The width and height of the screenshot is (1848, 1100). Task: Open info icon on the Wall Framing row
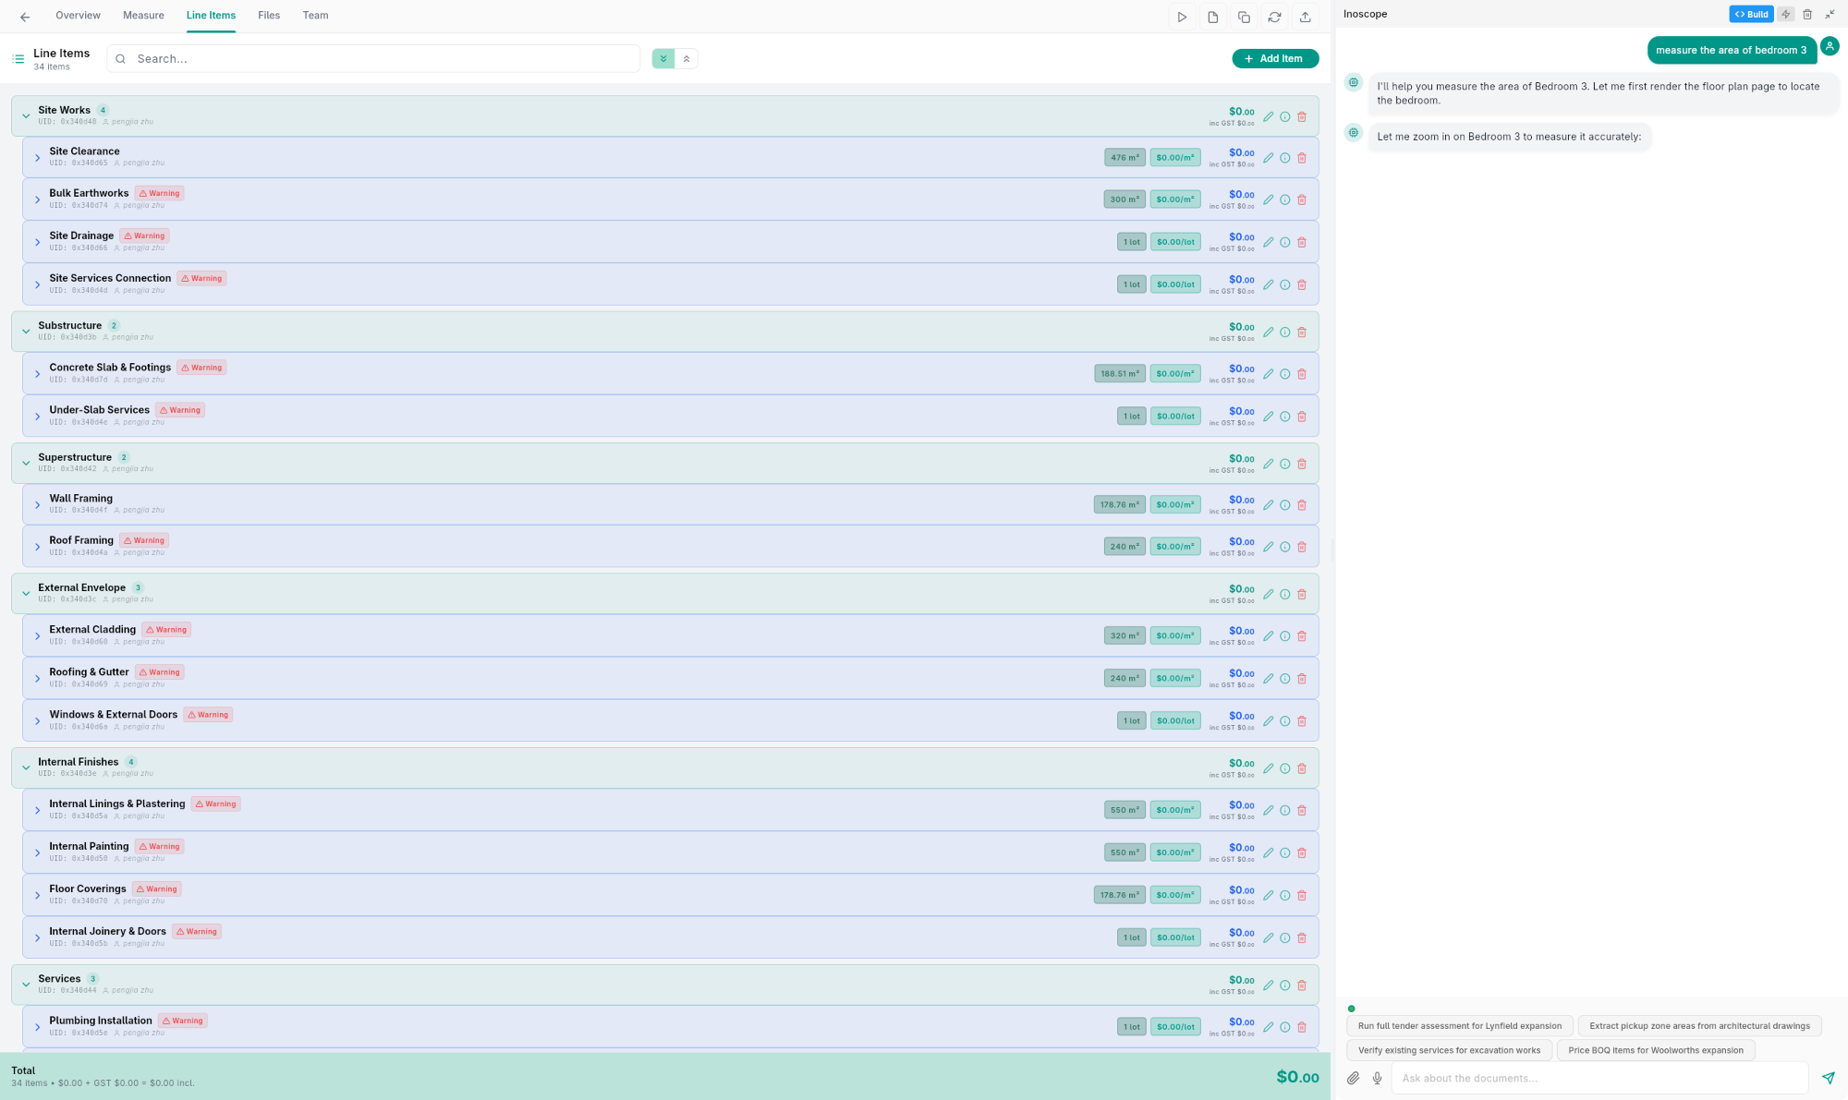point(1284,505)
